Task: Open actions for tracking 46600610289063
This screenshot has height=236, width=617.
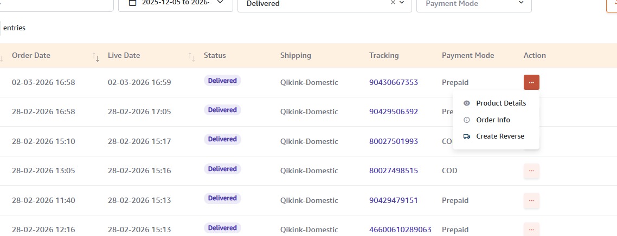Action: click(x=531, y=230)
